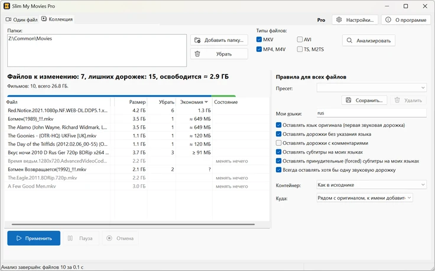Switch to the Коллекция tab
435x271 pixels.
click(x=57, y=19)
